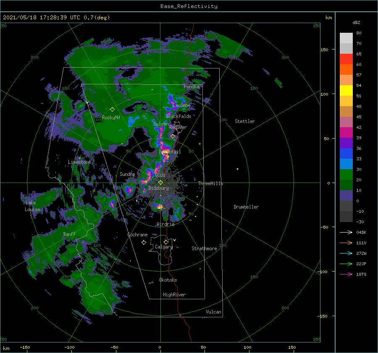
Task: Click the Vulcan town label
Action: 213,312
